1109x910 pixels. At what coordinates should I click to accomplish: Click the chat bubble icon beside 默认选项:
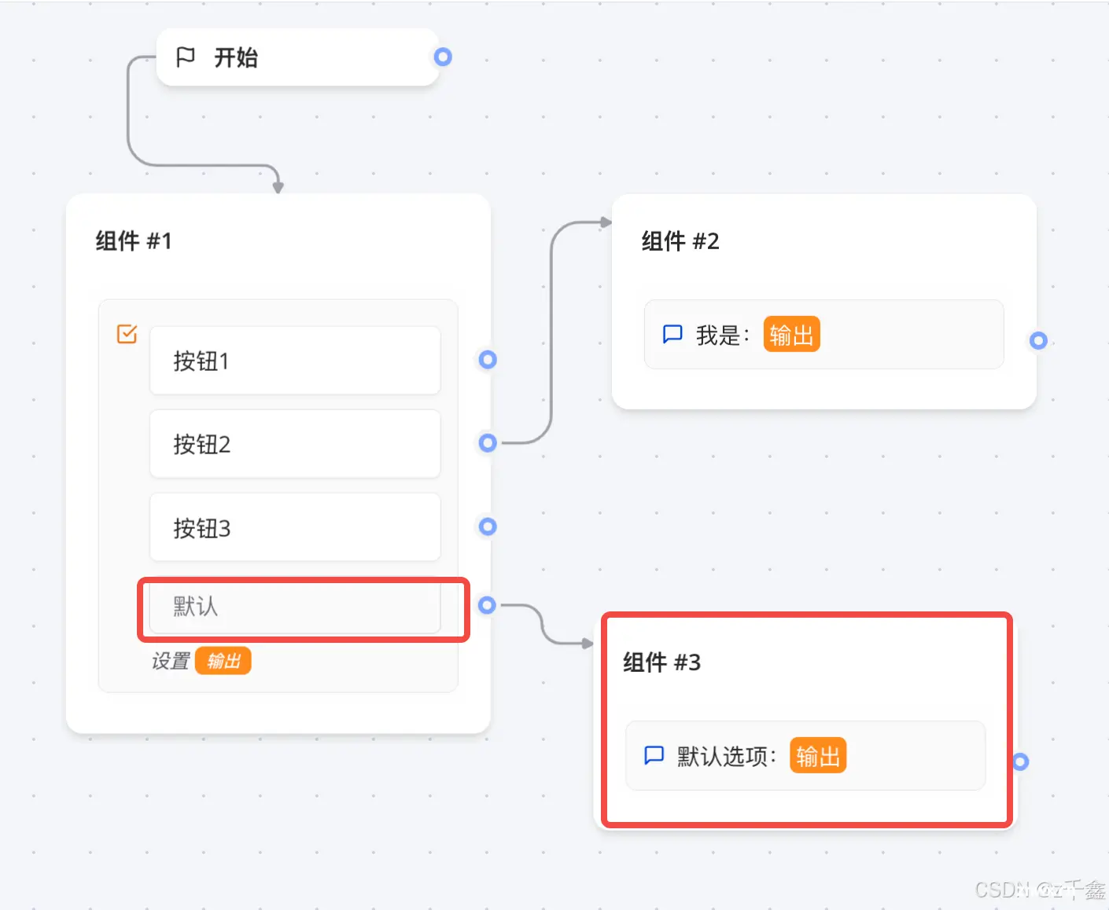[x=654, y=756]
